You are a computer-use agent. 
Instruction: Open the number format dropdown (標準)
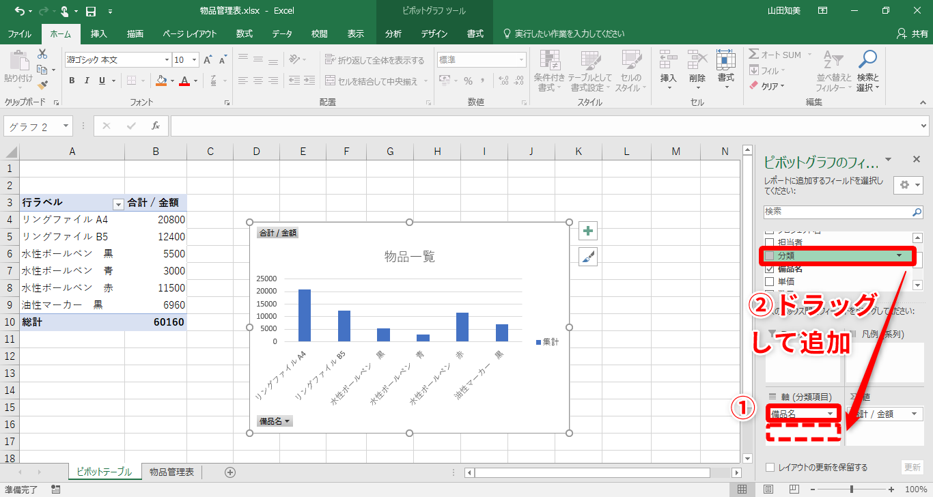(522, 60)
